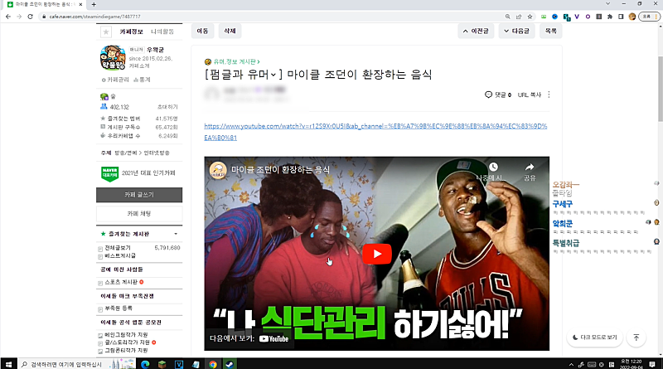663x369 pixels.
Task: Open Minecraft block icon from taskbar
Action: tap(162, 364)
